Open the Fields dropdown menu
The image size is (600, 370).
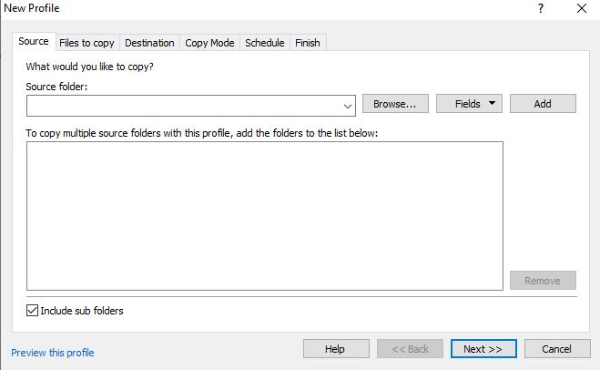tap(469, 104)
